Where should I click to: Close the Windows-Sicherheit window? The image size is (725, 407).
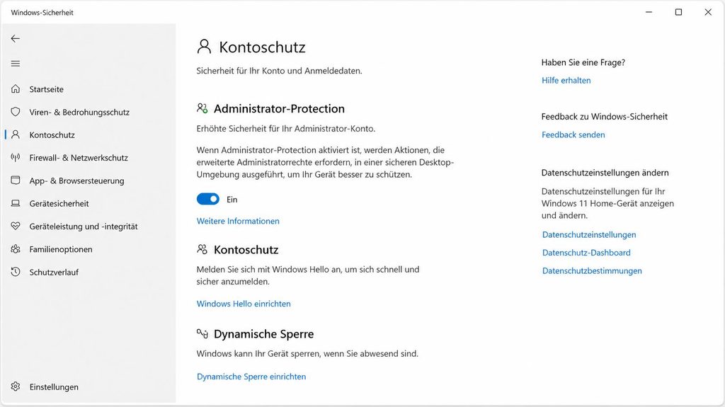tap(708, 12)
